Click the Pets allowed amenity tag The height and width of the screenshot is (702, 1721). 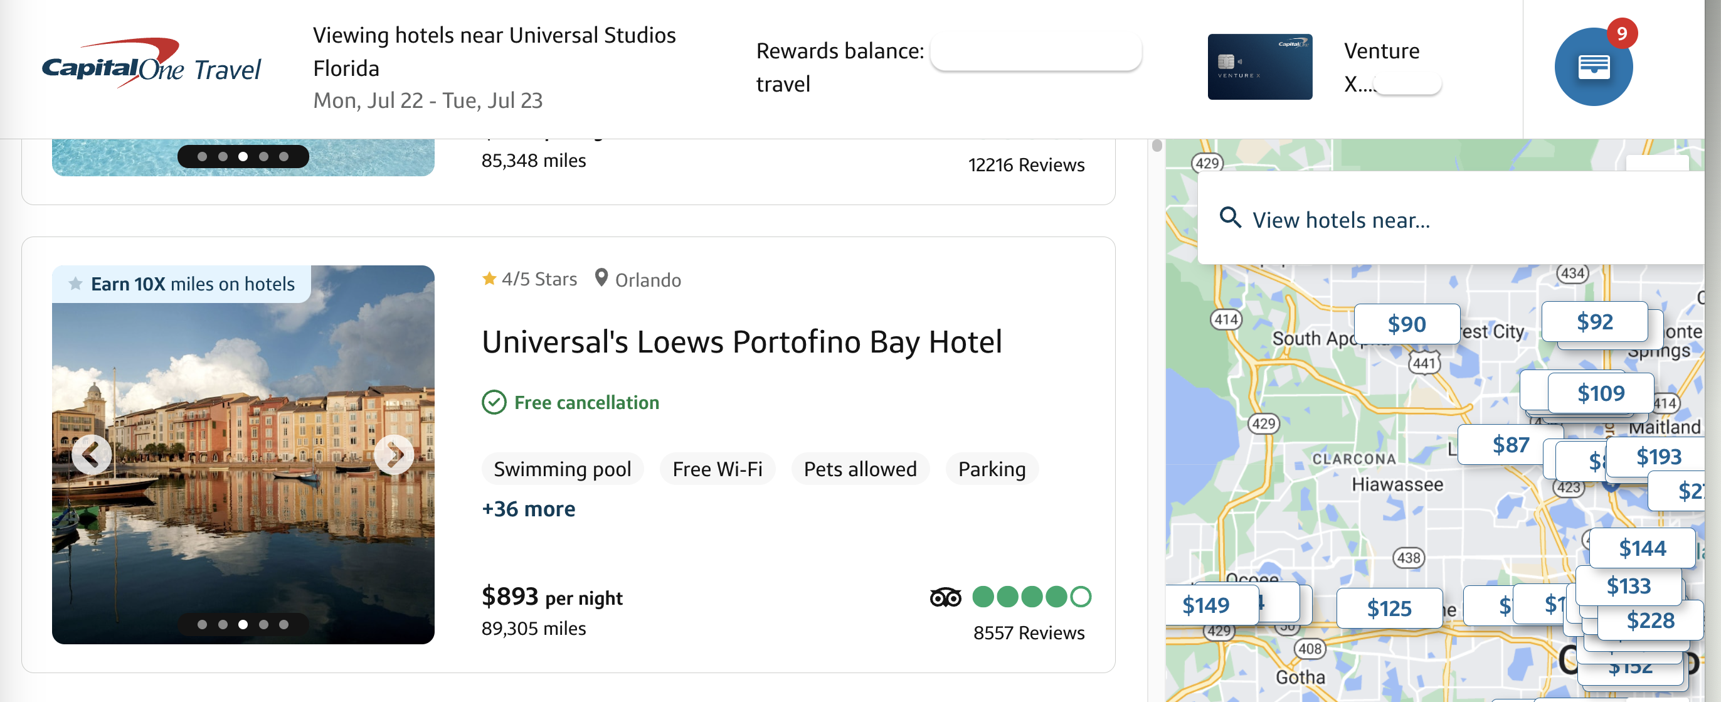pos(860,469)
